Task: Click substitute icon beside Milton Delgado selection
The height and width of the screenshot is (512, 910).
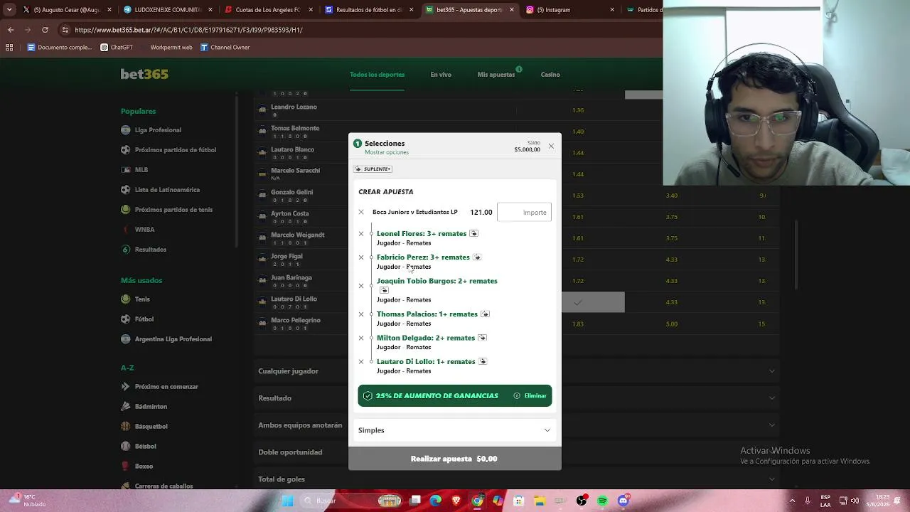Action: (x=482, y=338)
